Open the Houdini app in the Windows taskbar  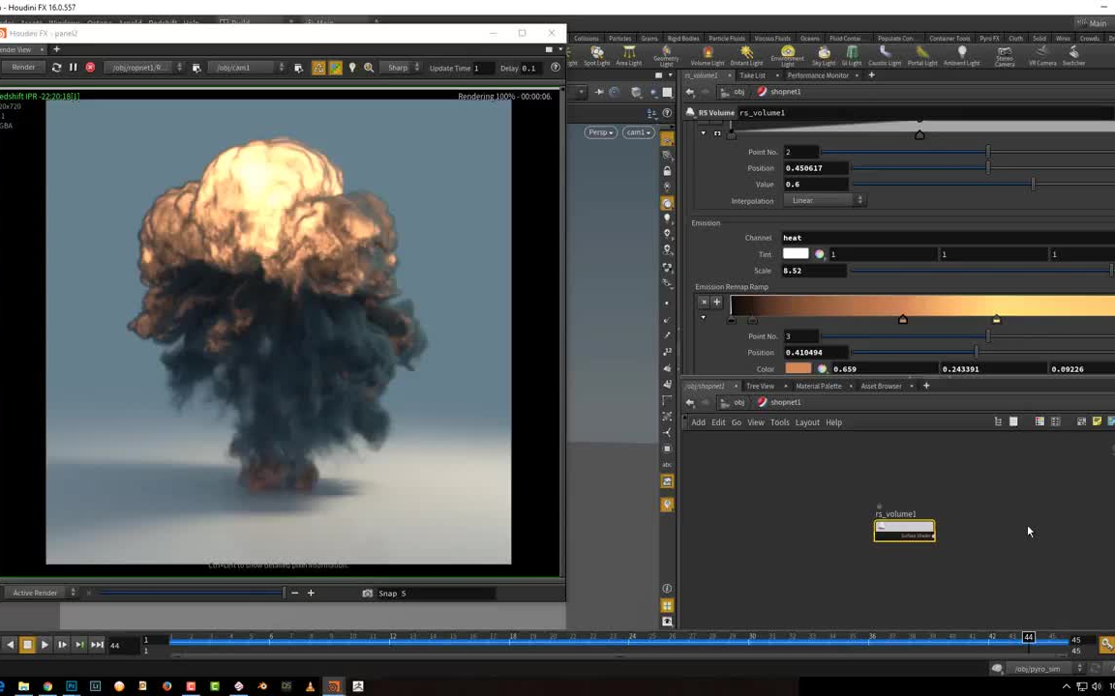tap(334, 686)
